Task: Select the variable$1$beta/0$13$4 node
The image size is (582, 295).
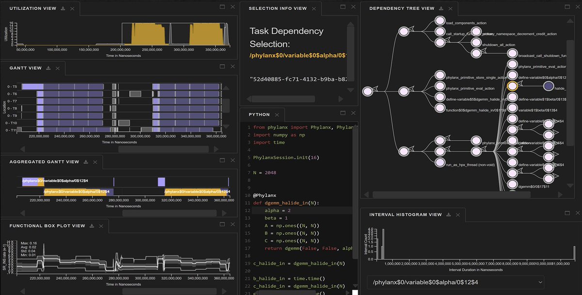Action: tap(512, 108)
